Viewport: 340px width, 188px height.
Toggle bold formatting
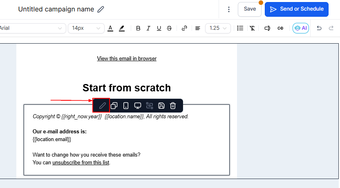pos(138,28)
